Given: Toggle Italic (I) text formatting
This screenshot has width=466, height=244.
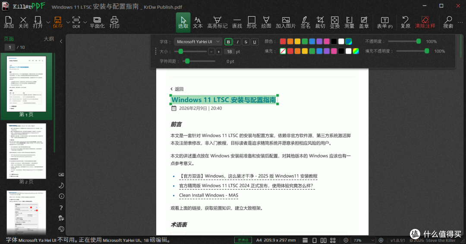Looking at the screenshot, I should coord(237,42).
